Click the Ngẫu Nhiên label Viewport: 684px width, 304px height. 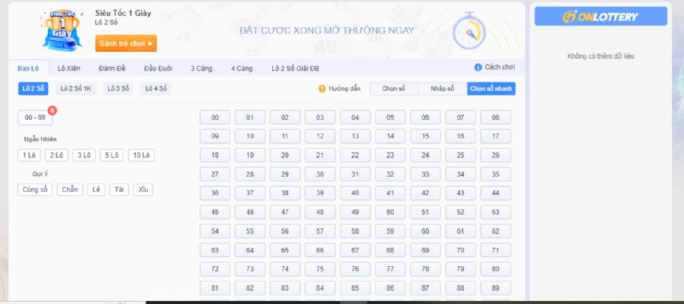click(x=40, y=139)
